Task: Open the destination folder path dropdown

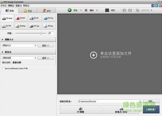Action: (140, 101)
